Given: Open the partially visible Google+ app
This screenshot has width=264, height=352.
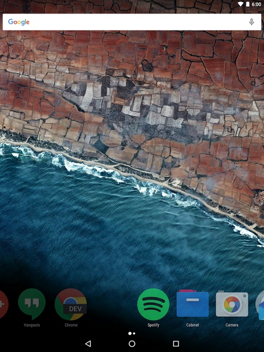Looking at the screenshot, I should [3, 304].
